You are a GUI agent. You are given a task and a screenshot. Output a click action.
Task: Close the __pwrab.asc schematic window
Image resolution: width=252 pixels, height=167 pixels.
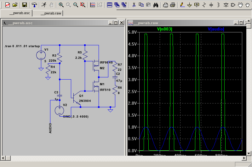tap(122, 23)
